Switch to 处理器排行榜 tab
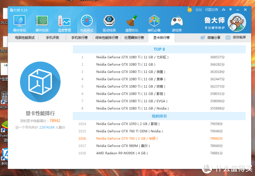The width and height of the screenshot is (255, 176). pyautogui.click(x=134, y=38)
